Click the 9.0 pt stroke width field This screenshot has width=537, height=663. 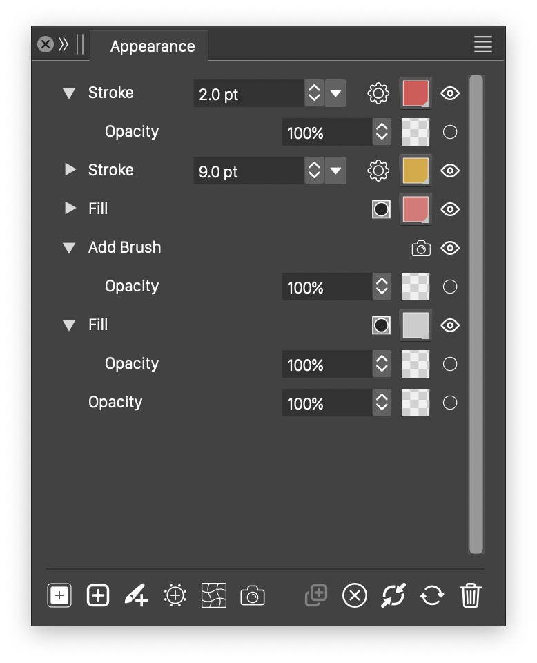coord(248,171)
